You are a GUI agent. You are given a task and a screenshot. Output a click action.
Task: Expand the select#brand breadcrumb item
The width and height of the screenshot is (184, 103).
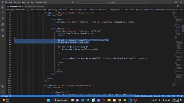(170, 10)
